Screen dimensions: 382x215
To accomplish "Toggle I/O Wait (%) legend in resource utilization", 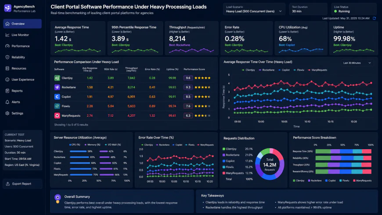I will (x=113, y=145).
